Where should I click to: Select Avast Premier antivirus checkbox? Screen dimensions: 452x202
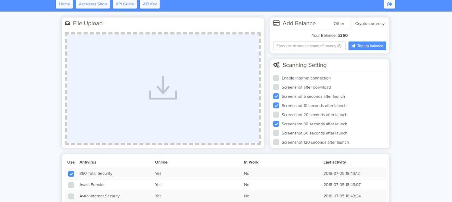(71, 185)
